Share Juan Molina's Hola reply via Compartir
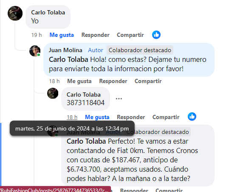This screenshot has height=192, width=229. 148,81
